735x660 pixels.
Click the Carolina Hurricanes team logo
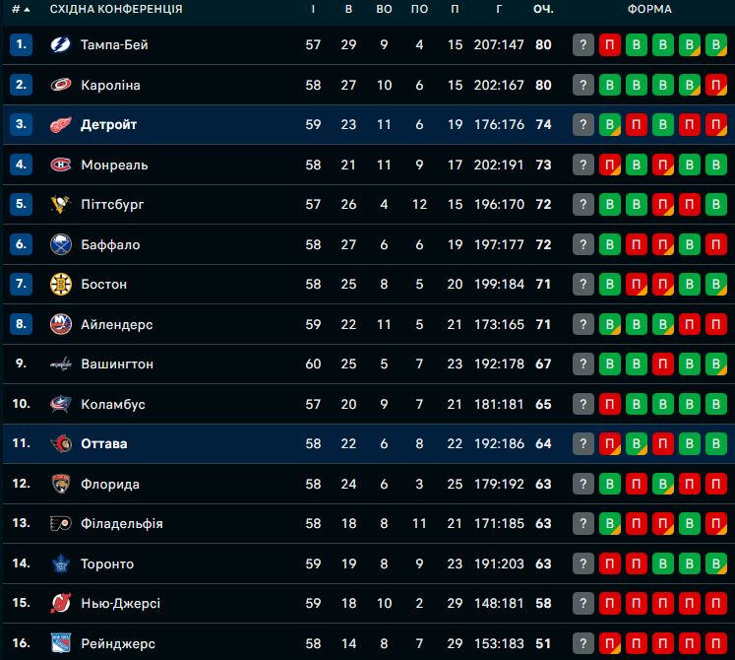tap(61, 85)
